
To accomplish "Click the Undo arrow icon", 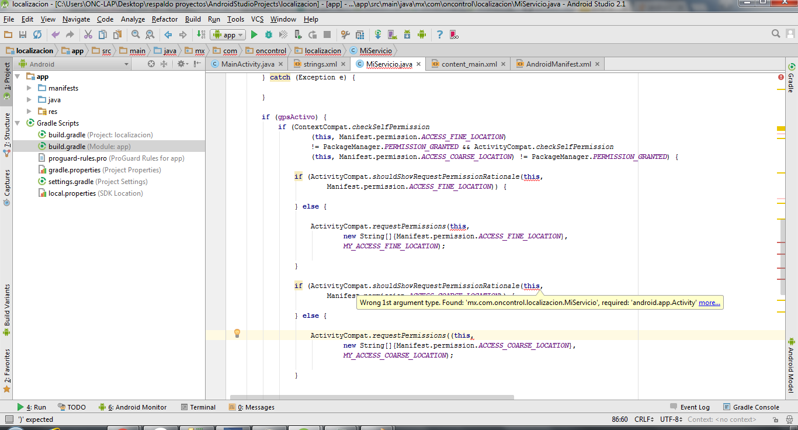I will coord(55,34).
